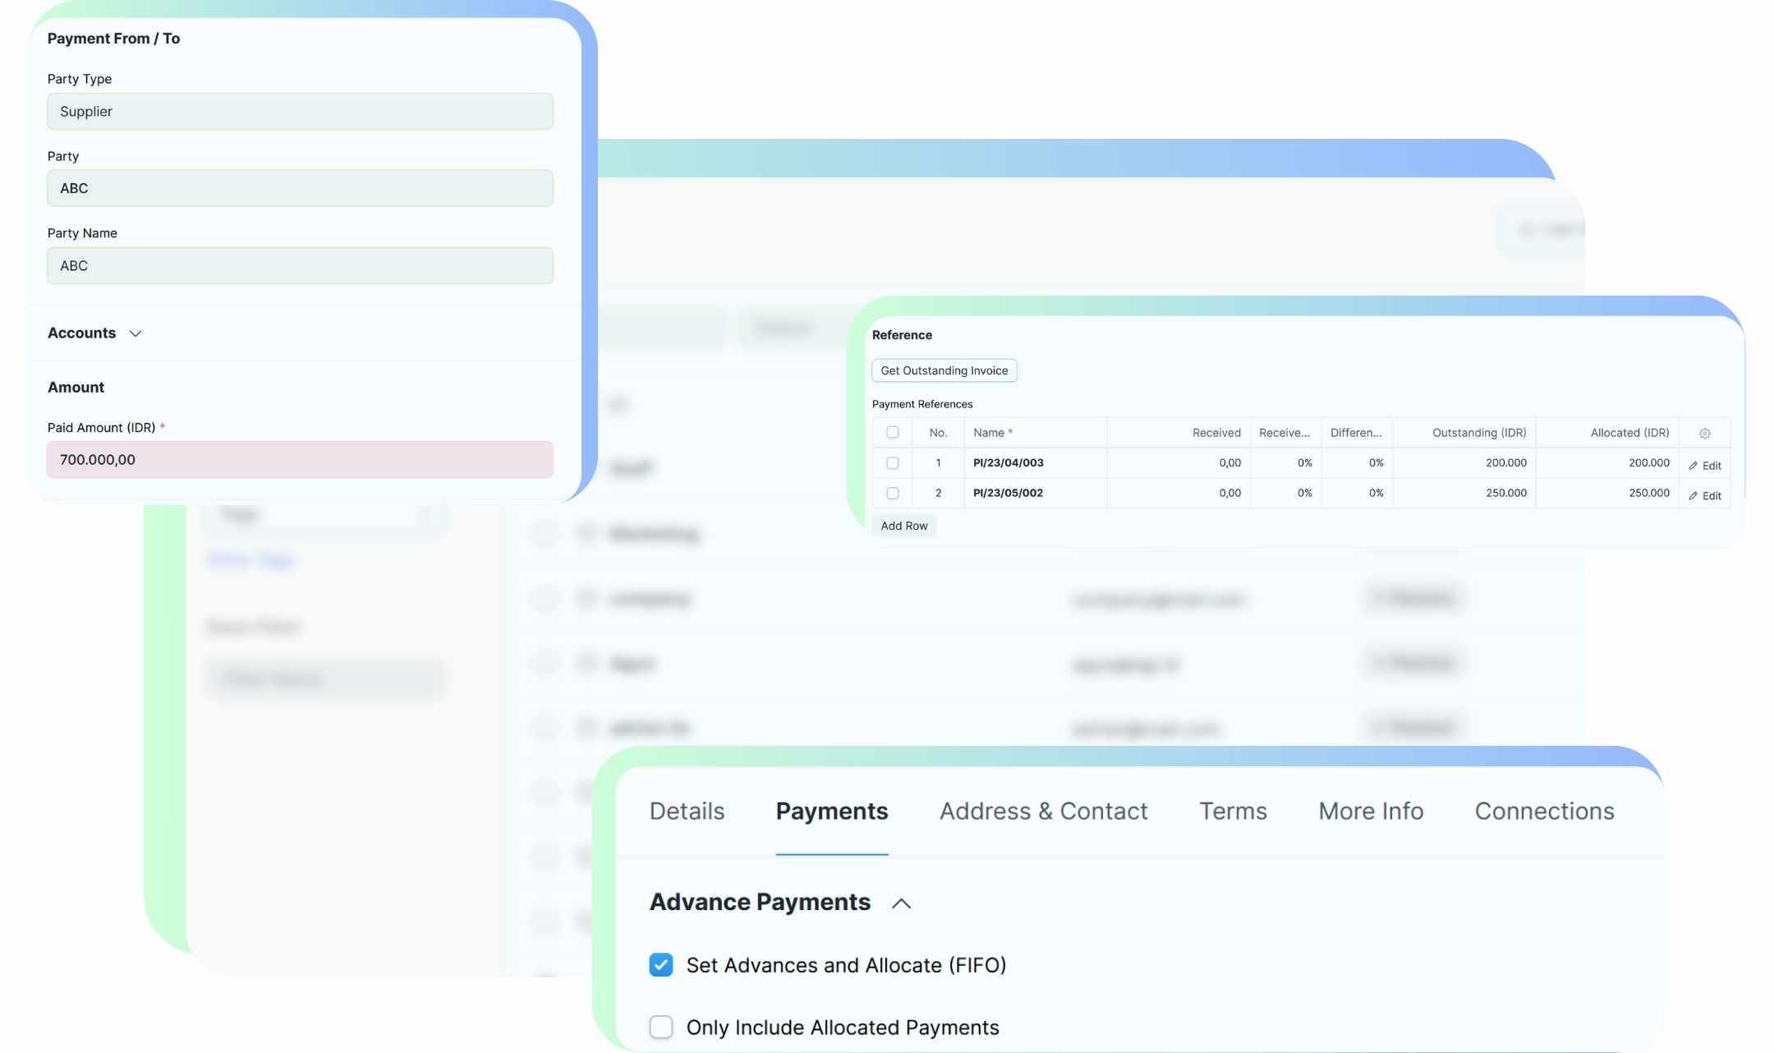This screenshot has height=1053, width=1774.
Task: Toggle Set Advances and Allocate (FIFO)
Action: point(661,965)
